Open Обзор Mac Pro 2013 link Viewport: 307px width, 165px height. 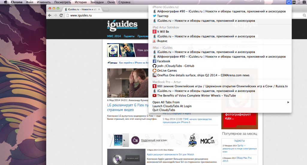click(237, 159)
